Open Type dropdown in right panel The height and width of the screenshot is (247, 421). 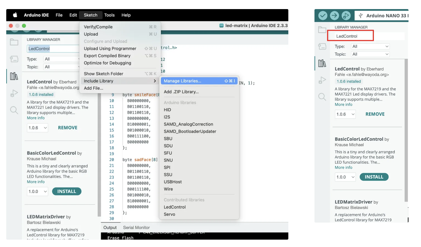tap(370, 46)
